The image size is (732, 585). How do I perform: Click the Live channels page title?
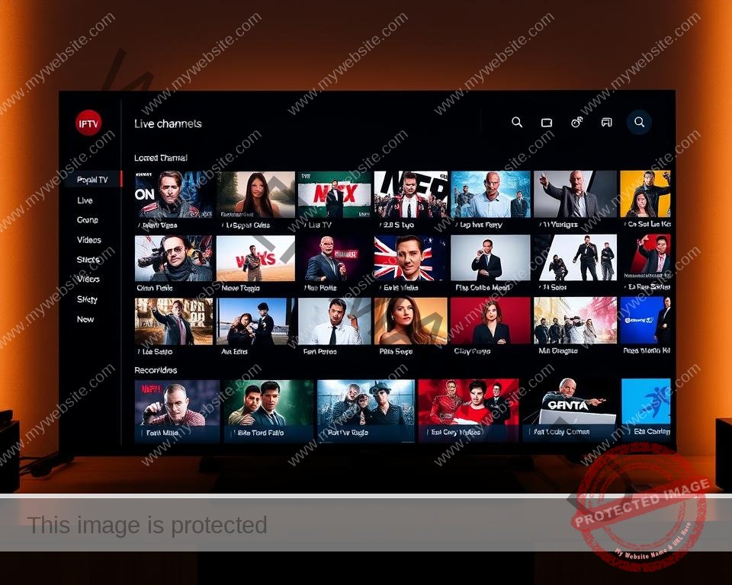169,123
